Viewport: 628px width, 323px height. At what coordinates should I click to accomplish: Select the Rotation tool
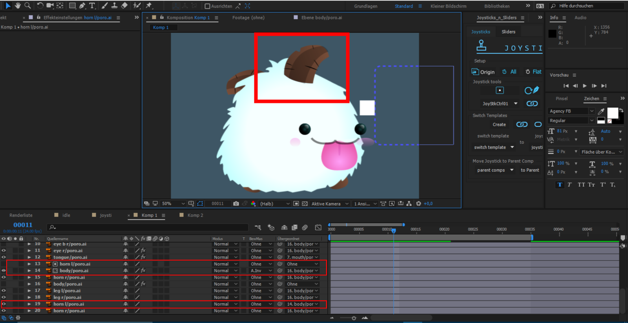(x=40, y=6)
